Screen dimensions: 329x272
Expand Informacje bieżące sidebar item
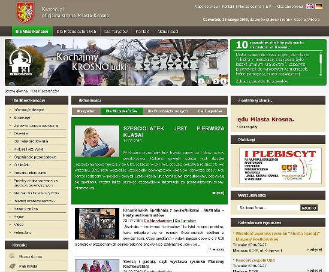point(29,109)
